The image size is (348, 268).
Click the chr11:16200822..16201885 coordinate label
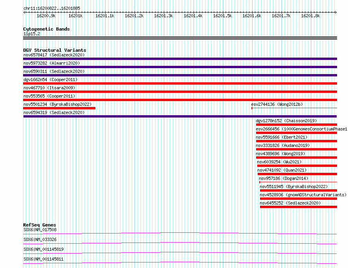click(x=52, y=8)
